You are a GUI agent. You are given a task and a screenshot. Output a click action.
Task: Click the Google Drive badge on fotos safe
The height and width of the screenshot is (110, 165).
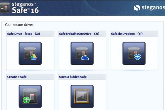tap(34, 57)
